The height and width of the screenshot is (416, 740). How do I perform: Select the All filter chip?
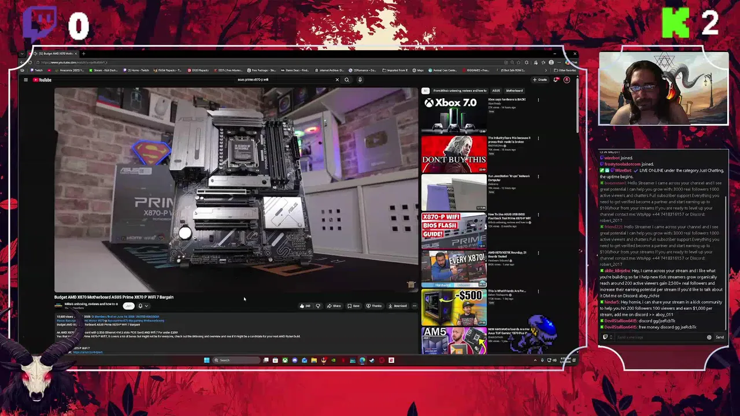click(x=425, y=91)
